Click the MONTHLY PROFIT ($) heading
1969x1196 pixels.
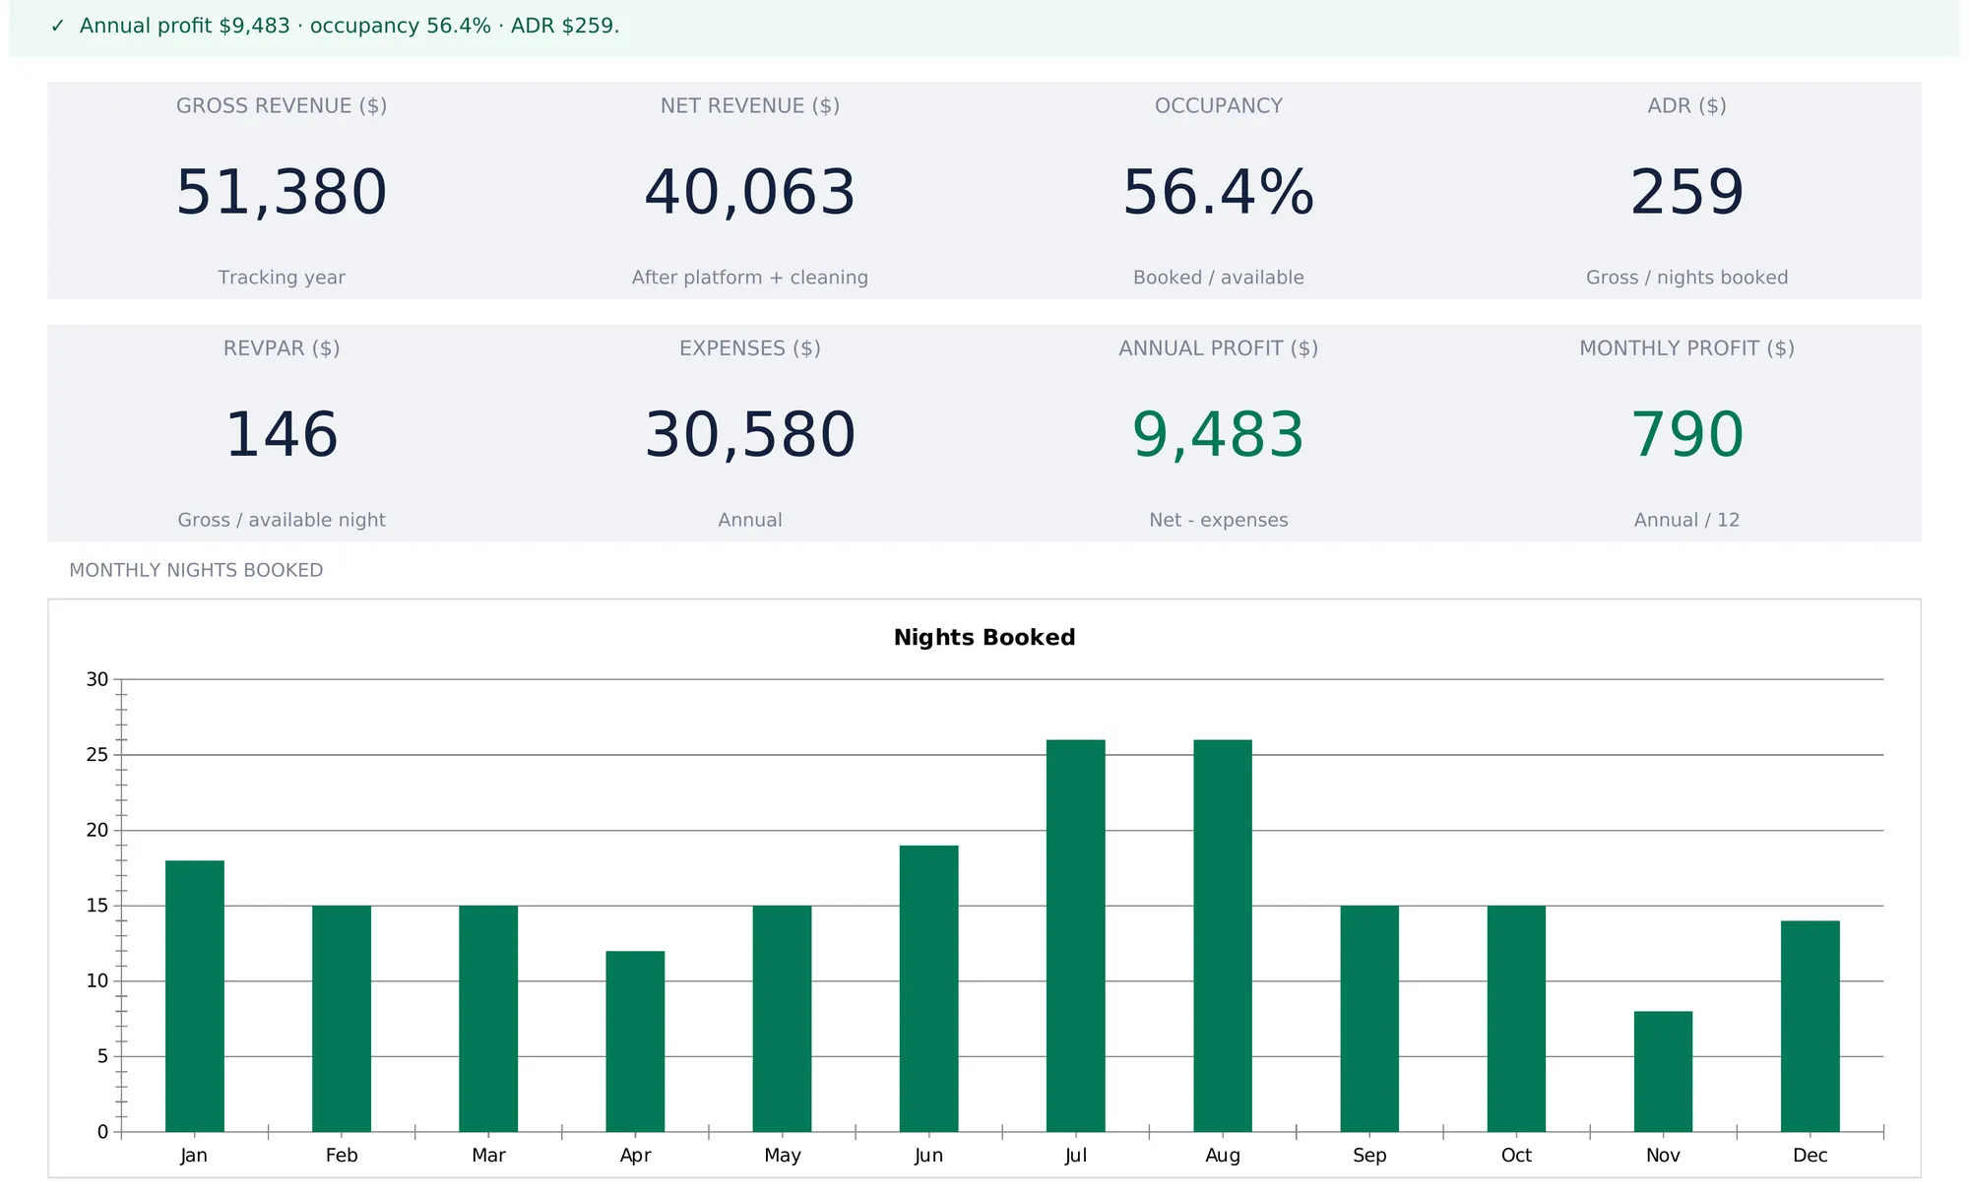tap(1687, 348)
